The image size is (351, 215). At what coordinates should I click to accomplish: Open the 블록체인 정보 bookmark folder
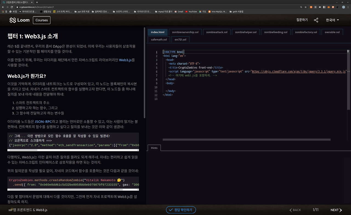coord(100,11)
